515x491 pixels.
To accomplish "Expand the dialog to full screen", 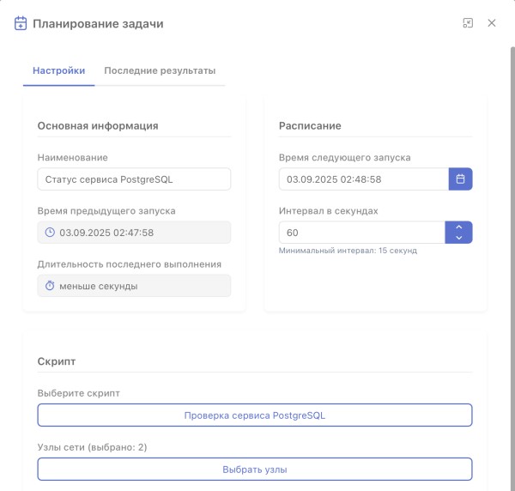I will click(x=468, y=23).
